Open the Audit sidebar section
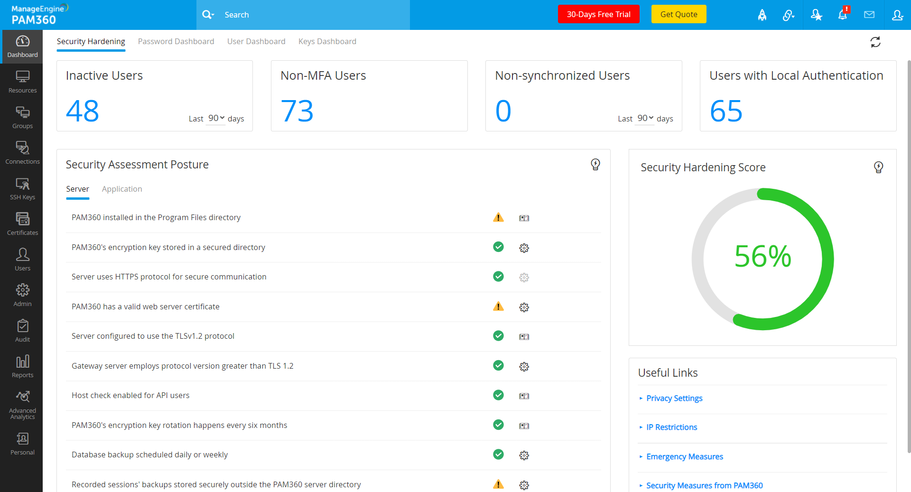Image resolution: width=911 pixels, height=492 pixels. click(x=22, y=331)
